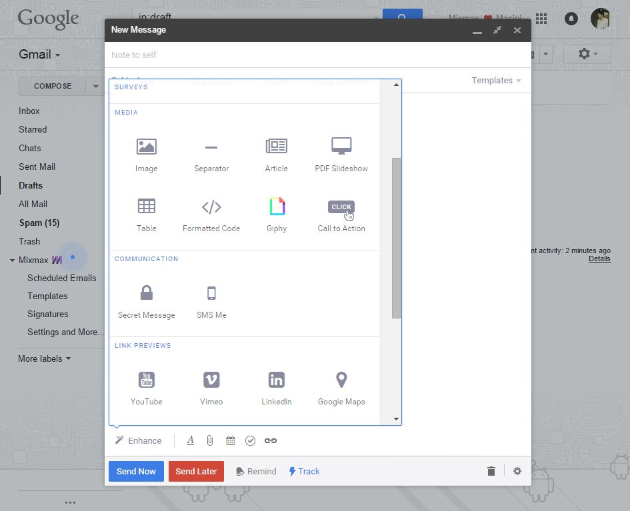Add a Giphy GIF
Screen dimensions: 630x511
[x=277, y=215]
